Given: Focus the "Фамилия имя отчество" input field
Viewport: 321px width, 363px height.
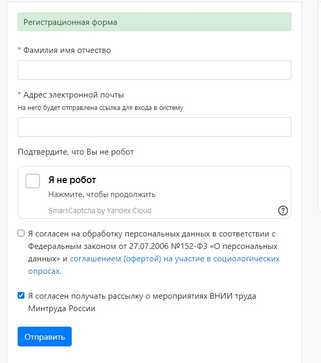Looking at the screenshot, I should pos(154,70).
